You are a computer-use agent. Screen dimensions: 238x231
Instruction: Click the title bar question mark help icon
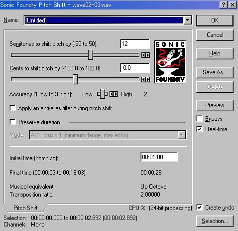224,5
